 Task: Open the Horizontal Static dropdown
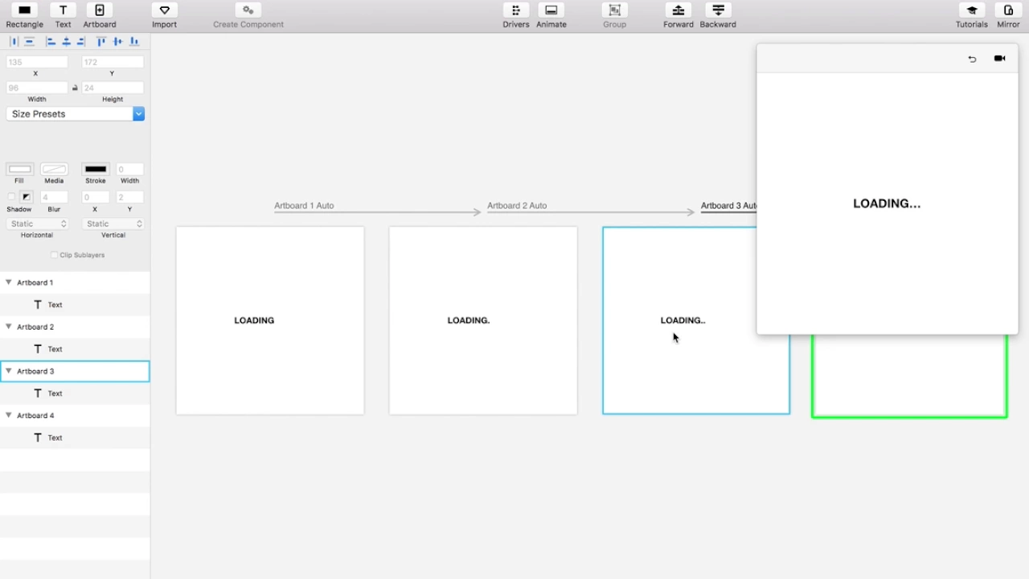(x=37, y=224)
